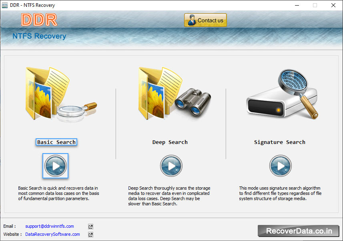This screenshot has width=343, height=241.
Task: Click the external link icon beside the email
Action: [x=90, y=227]
